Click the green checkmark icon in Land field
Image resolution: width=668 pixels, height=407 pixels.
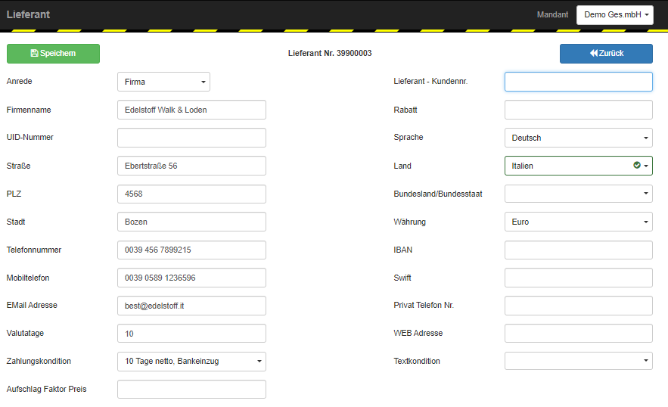pyautogui.click(x=636, y=166)
